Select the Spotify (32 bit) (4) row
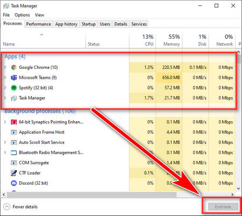The width and height of the screenshot is (242, 216). (x=118, y=88)
